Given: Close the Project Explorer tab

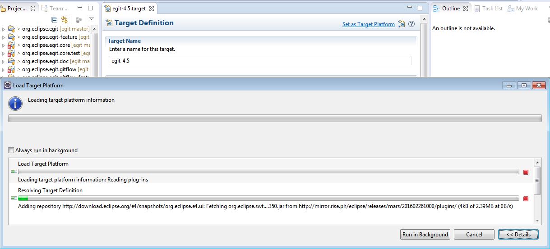Looking at the screenshot, I should (x=33, y=9).
